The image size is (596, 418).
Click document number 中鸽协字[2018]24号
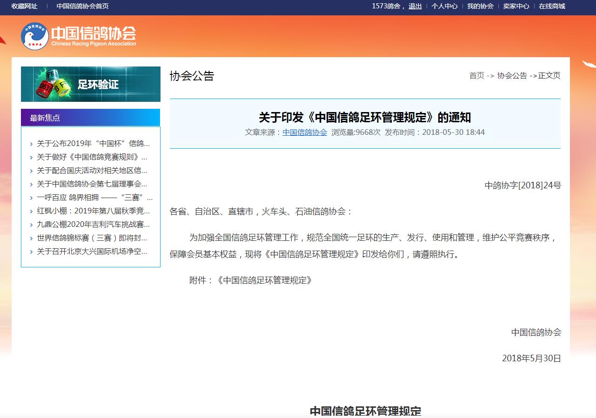pyautogui.click(x=523, y=186)
